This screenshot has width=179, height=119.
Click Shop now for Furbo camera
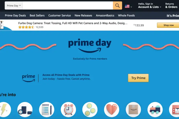(x=169, y=25)
